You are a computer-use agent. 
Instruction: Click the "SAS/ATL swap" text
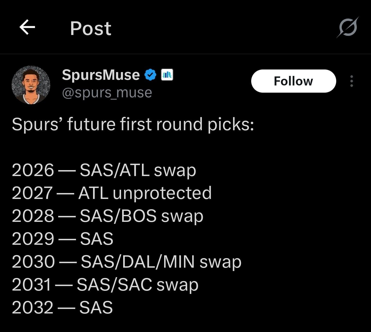138,170
